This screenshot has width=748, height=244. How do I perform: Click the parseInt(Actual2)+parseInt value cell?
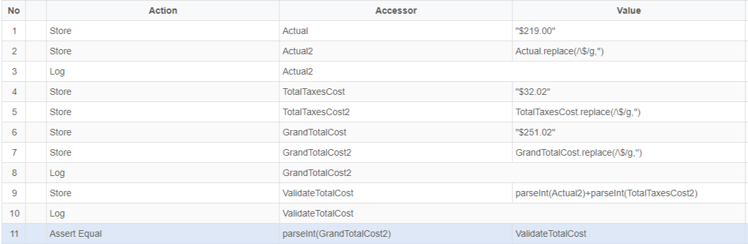tap(630, 193)
